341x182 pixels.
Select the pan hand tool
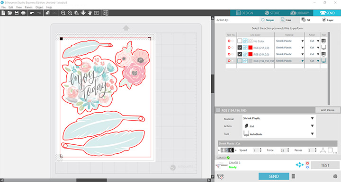point(90,13)
